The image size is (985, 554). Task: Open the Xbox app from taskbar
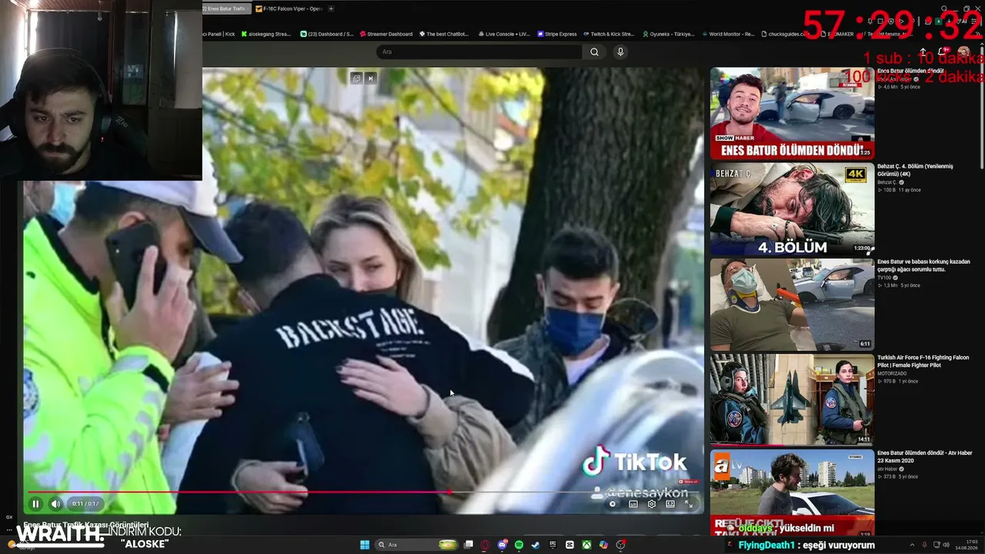[586, 545]
